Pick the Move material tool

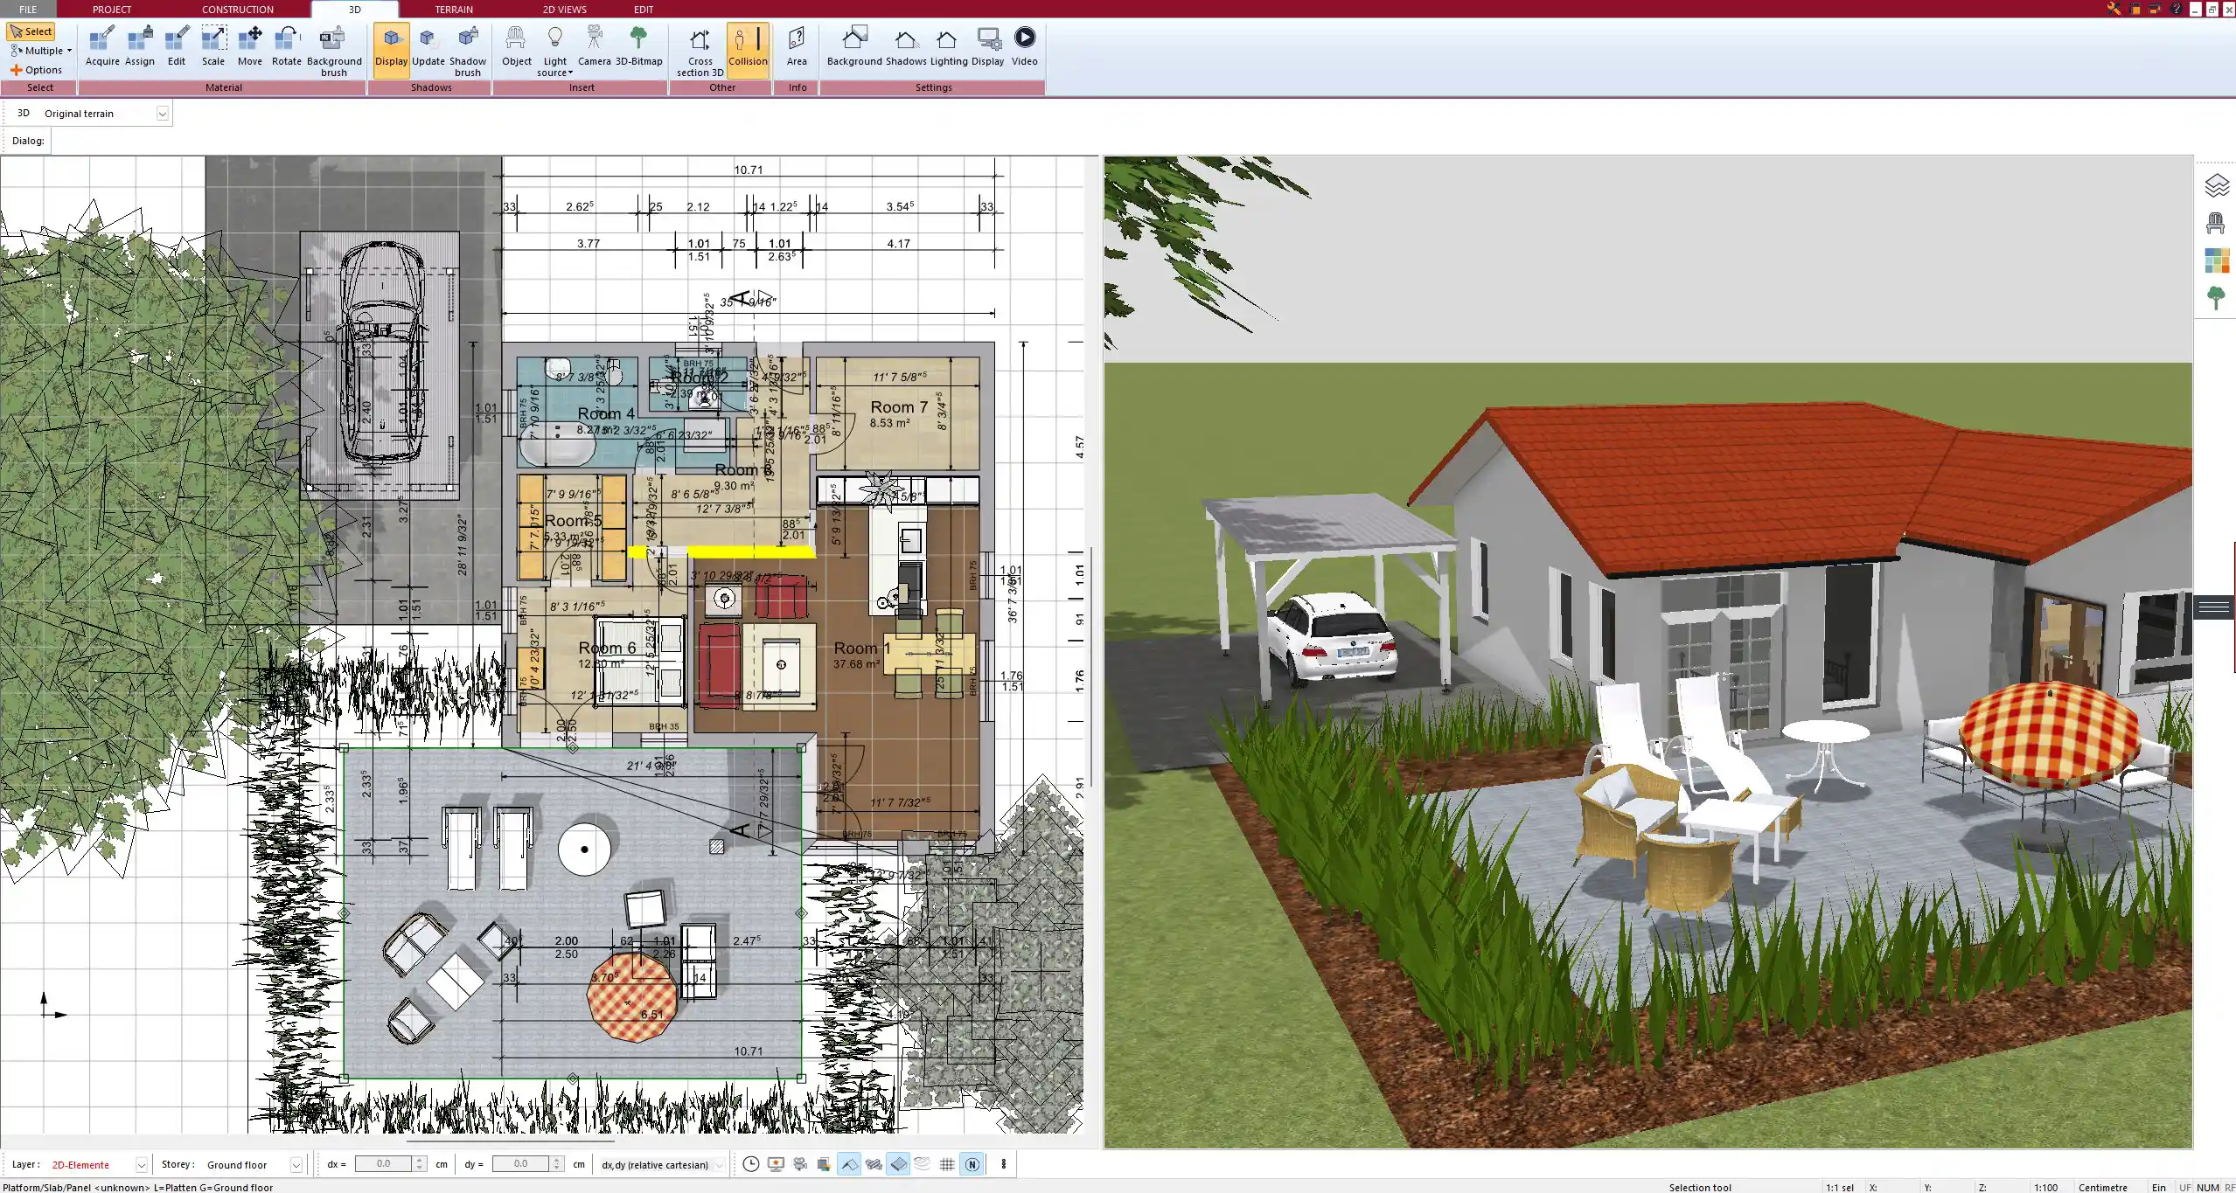tap(250, 46)
